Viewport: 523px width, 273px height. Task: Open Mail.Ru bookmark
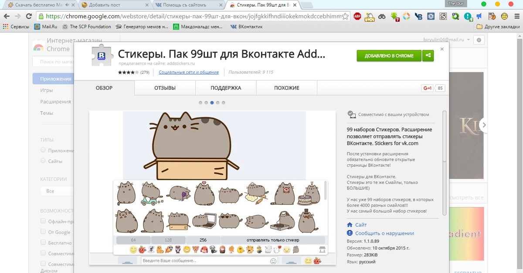(46, 26)
